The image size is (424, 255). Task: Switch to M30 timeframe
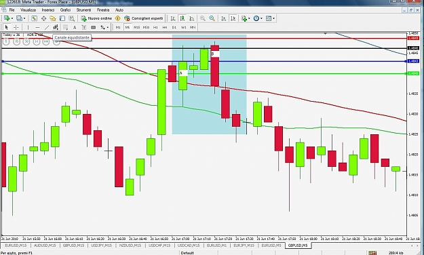click(x=147, y=27)
